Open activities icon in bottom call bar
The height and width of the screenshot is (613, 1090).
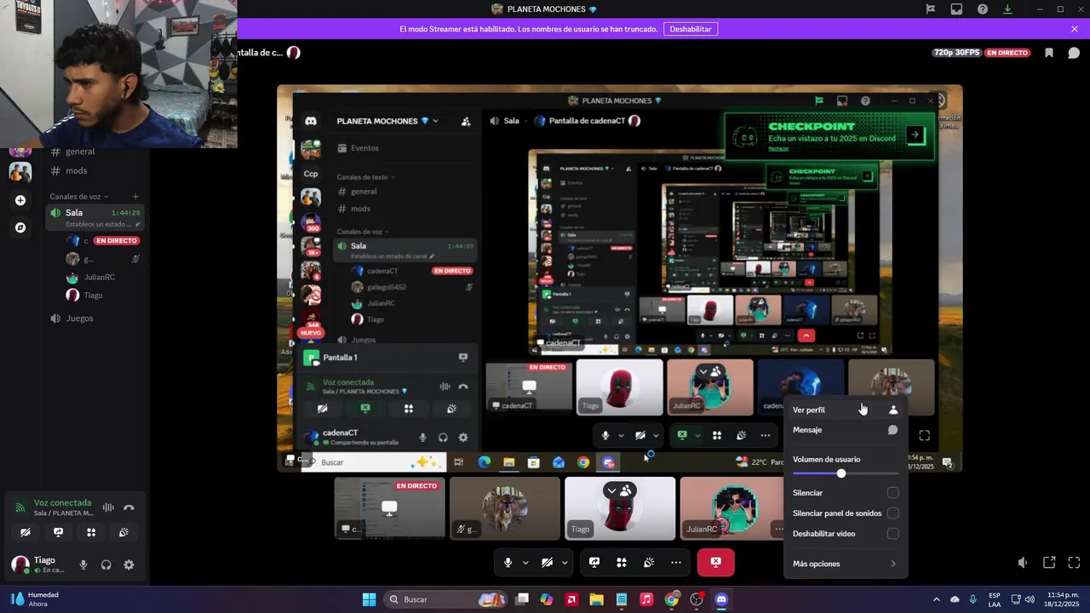(x=622, y=563)
